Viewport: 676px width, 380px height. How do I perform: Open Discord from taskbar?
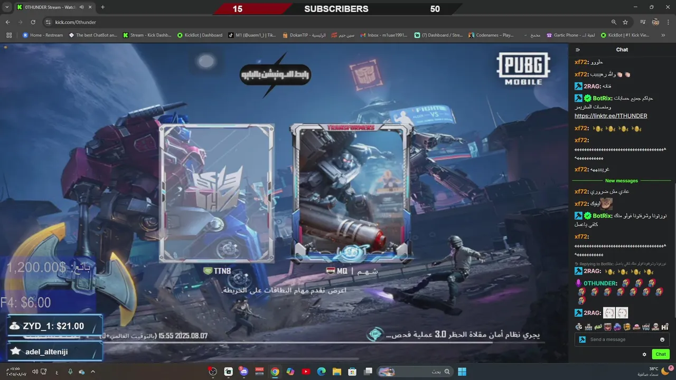243,372
